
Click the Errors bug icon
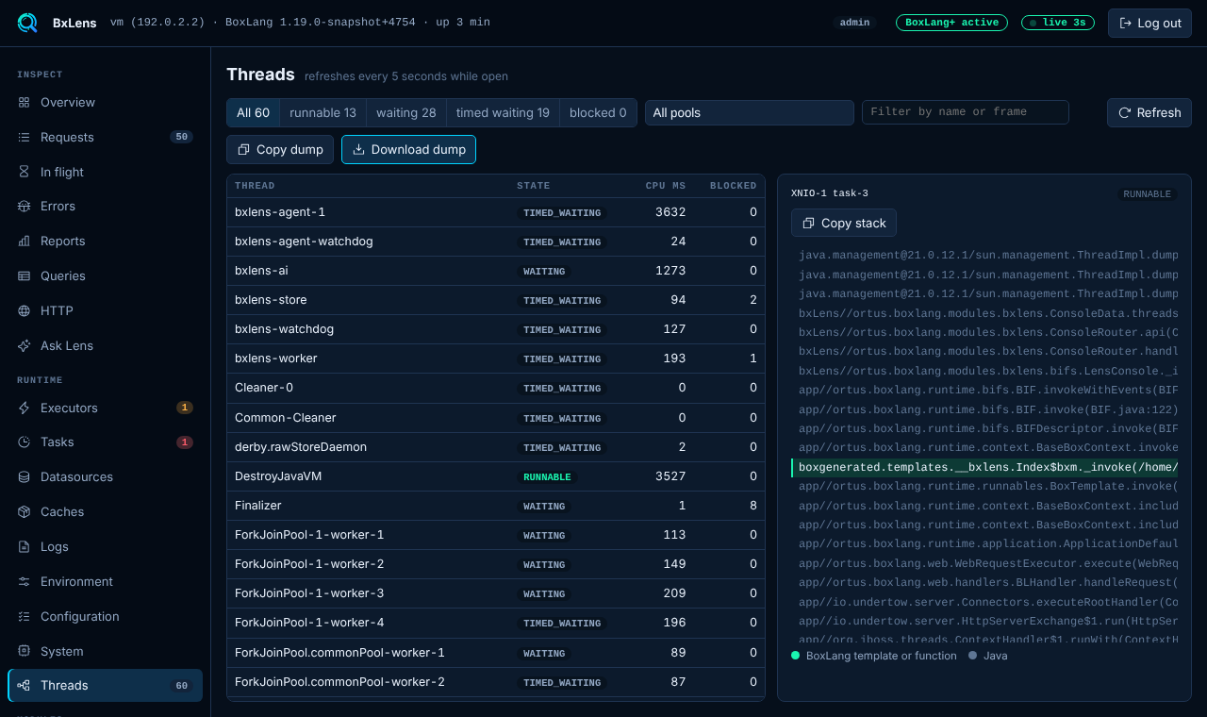(x=24, y=206)
